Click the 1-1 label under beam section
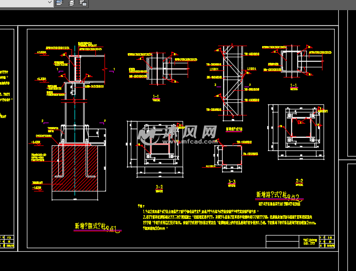Viewport: 356px width, 271px height. coord(156,97)
